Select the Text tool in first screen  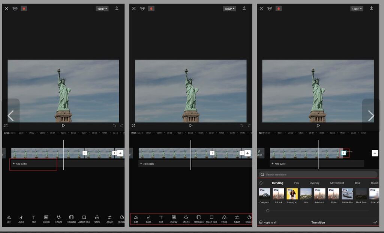coord(33,219)
